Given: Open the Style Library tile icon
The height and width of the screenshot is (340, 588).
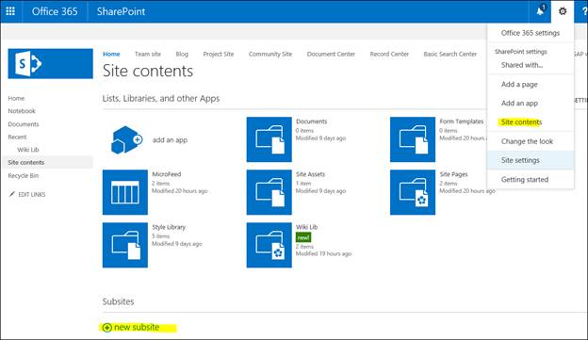Looking at the screenshot, I should pos(125,245).
